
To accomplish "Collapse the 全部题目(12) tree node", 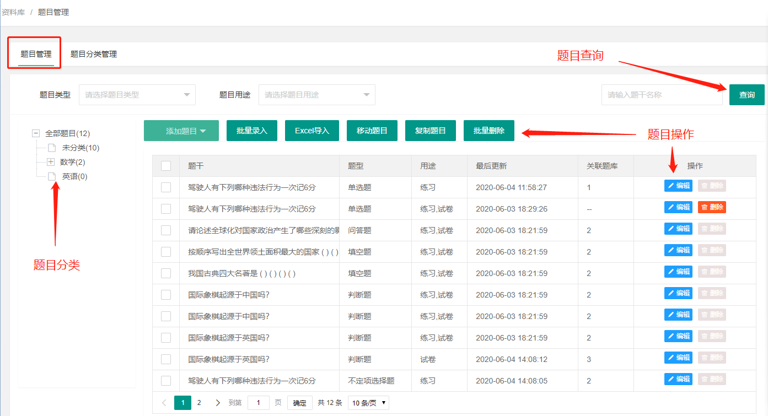I will click(36, 133).
